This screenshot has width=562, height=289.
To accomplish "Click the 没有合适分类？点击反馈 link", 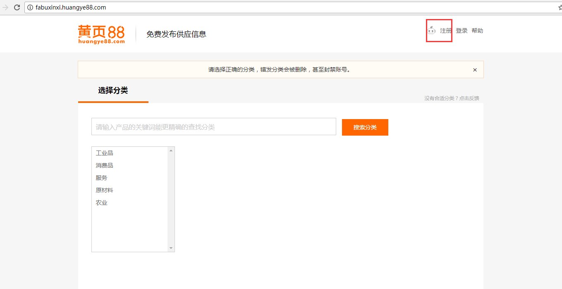I will (x=452, y=98).
